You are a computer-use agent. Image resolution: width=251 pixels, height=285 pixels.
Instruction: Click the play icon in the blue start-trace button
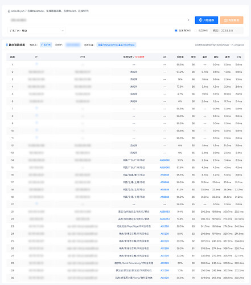tap(200, 20)
